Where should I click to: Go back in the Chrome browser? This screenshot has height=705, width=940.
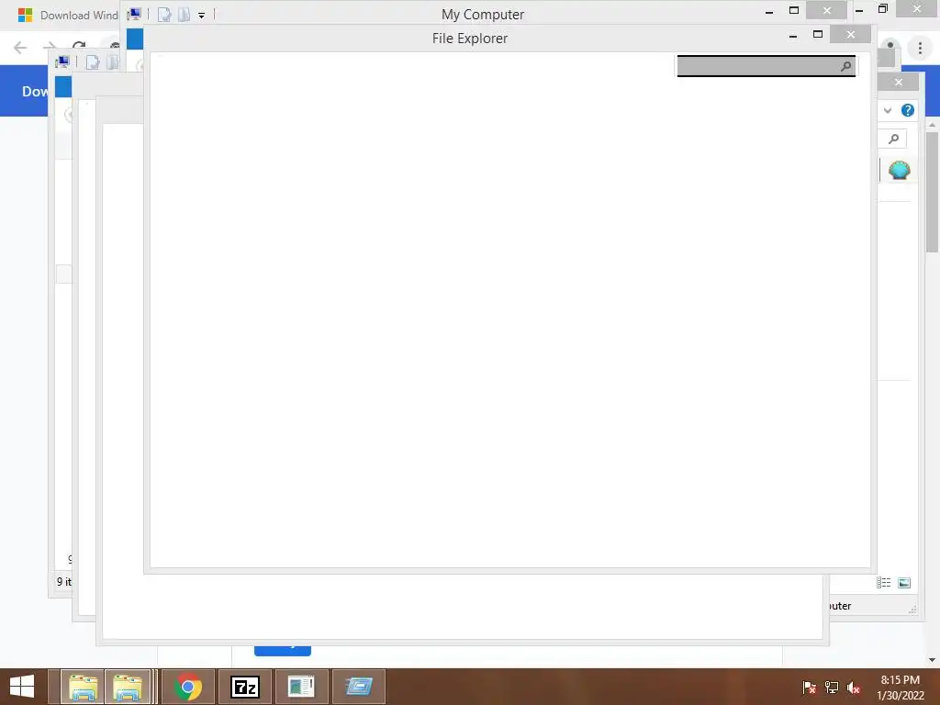point(20,48)
